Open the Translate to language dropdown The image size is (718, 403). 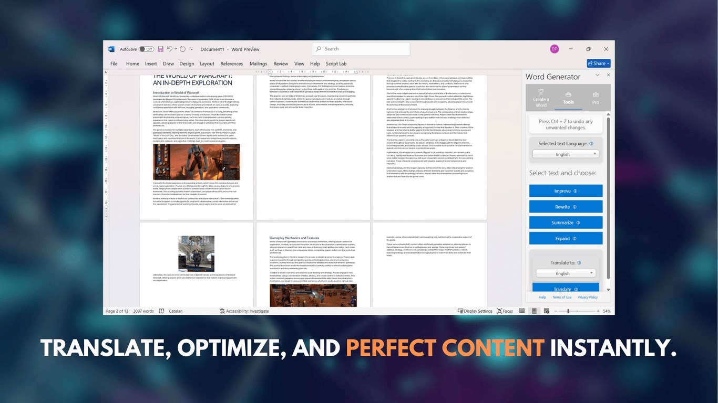click(566, 273)
